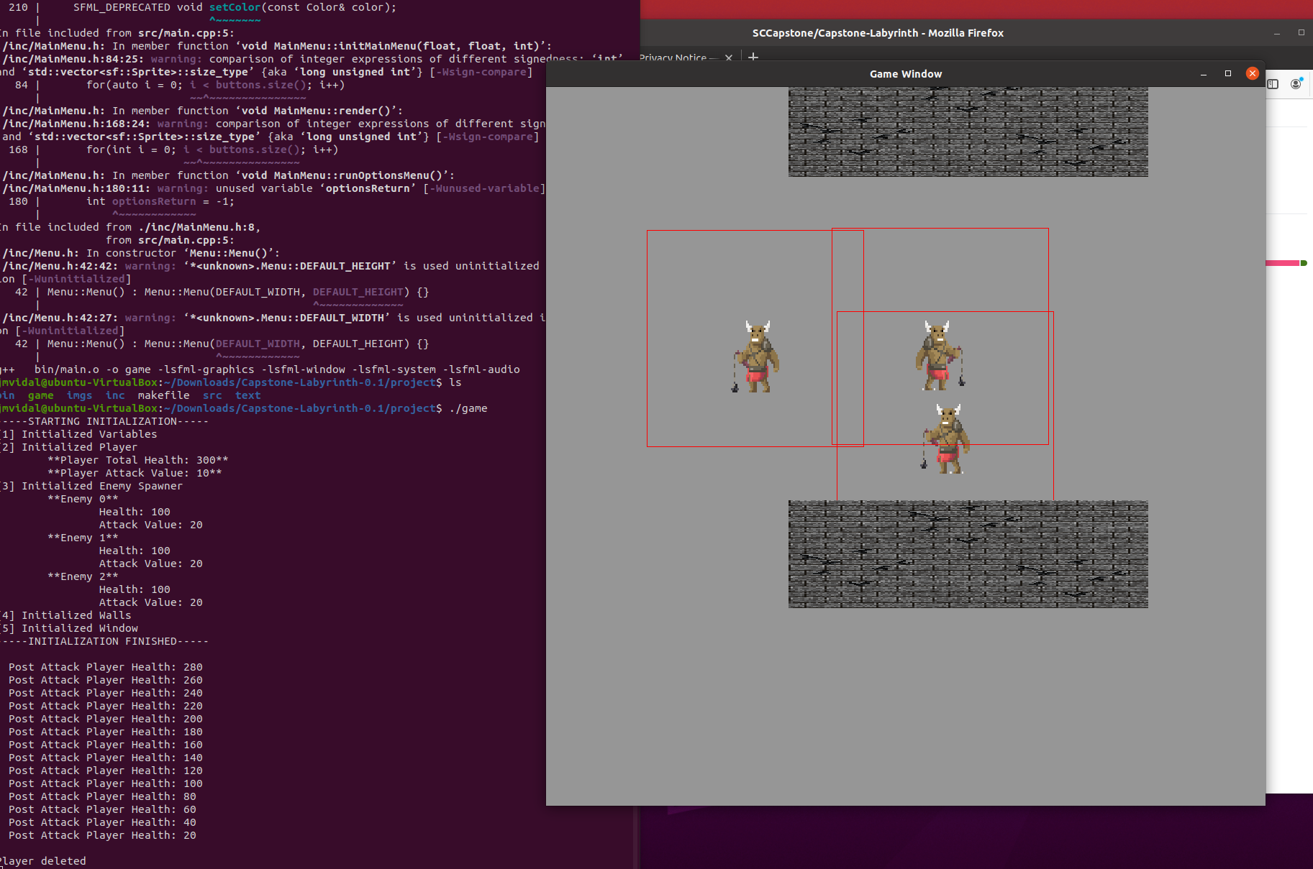Click the Wsign-compare warning text in terminal
This screenshot has width=1313, height=869.
click(x=481, y=72)
